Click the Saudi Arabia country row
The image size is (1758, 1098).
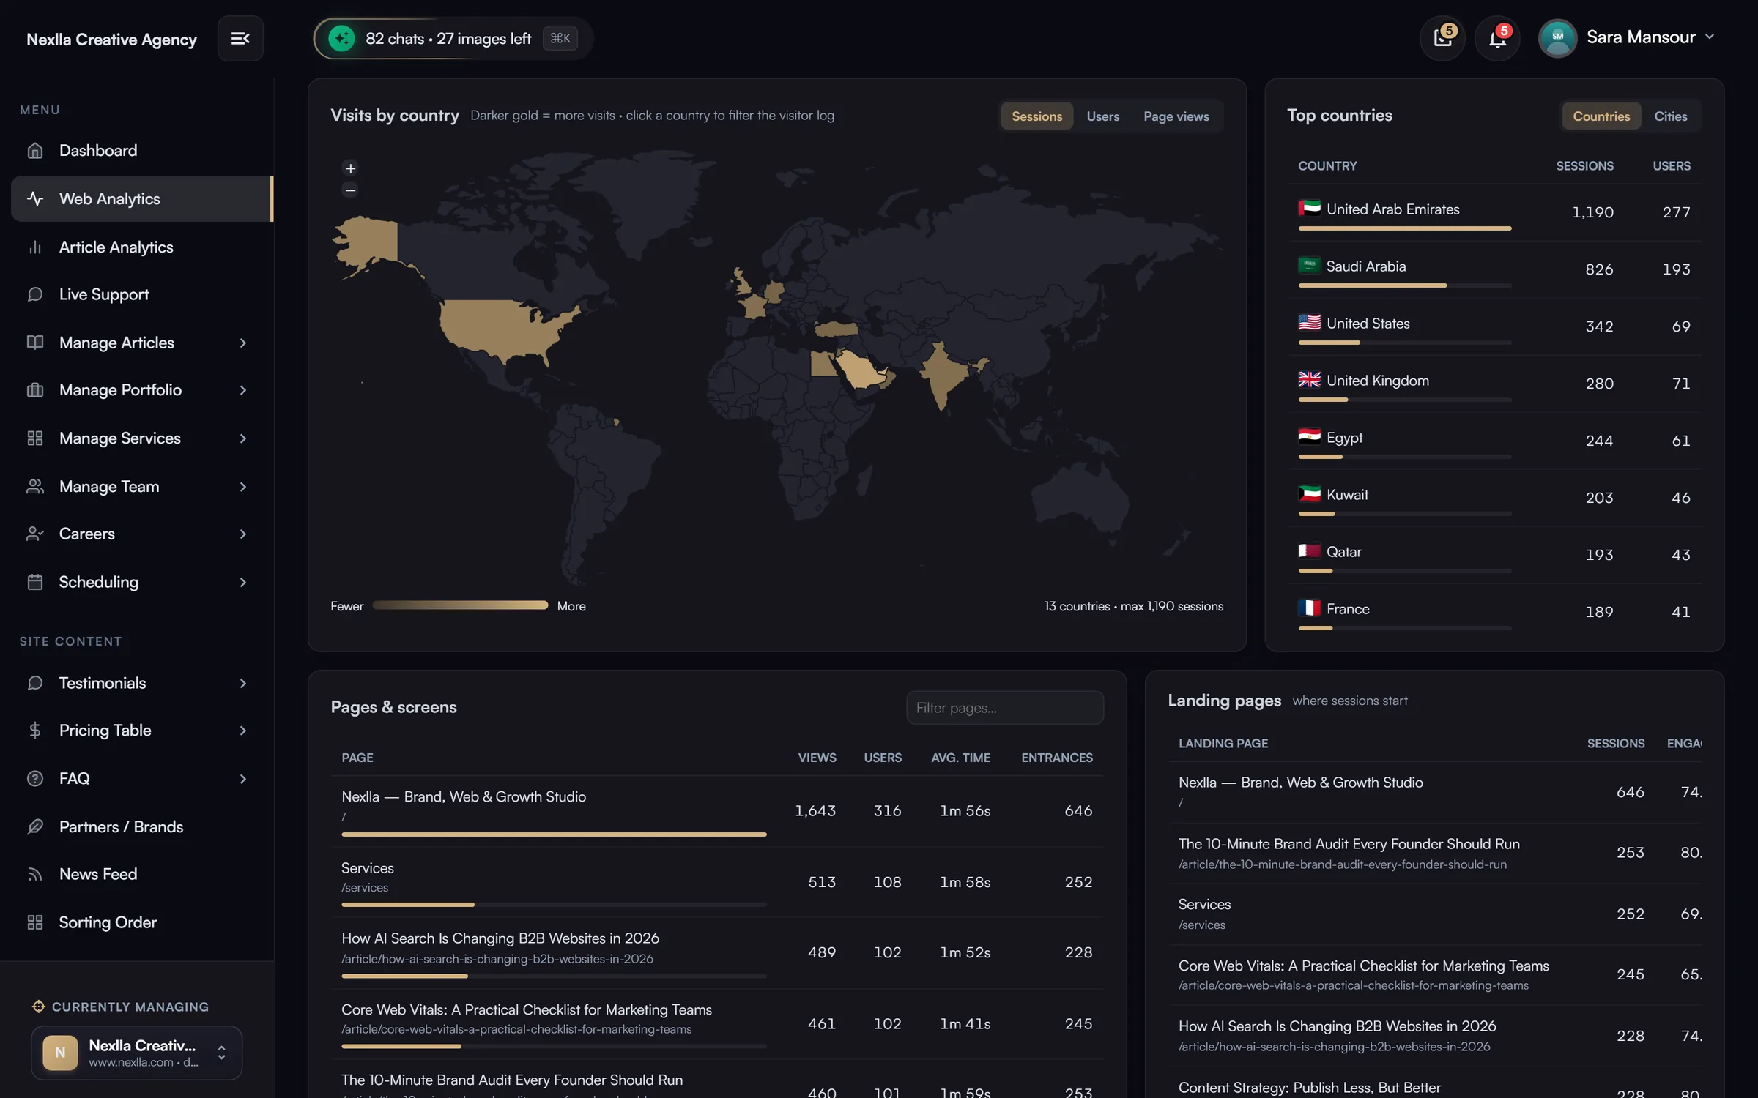click(x=1494, y=269)
